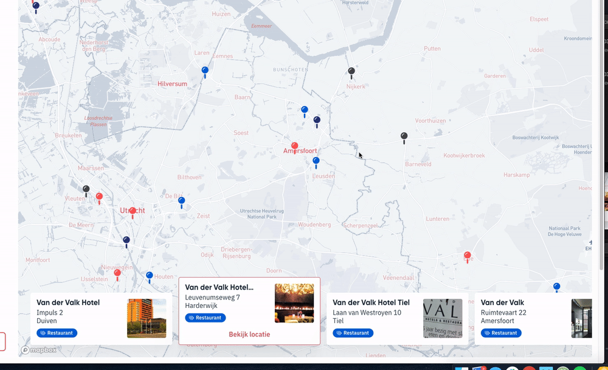Image resolution: width=608 pixels, height=370 pixels.
Task: Click the Restaurant tag on Amersfoort card
Action: (501, 333)
